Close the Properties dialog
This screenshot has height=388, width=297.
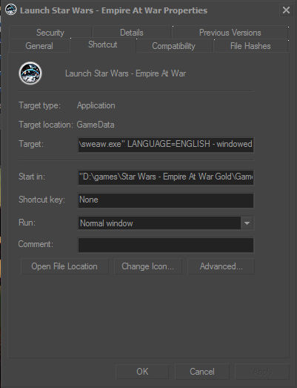(286, 10)
